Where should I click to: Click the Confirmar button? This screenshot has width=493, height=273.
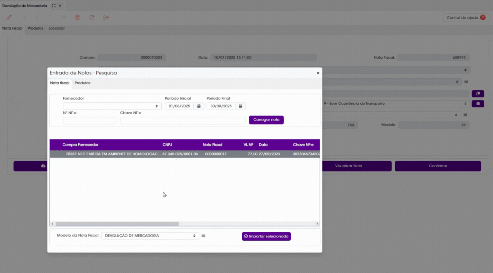(438, 166)
